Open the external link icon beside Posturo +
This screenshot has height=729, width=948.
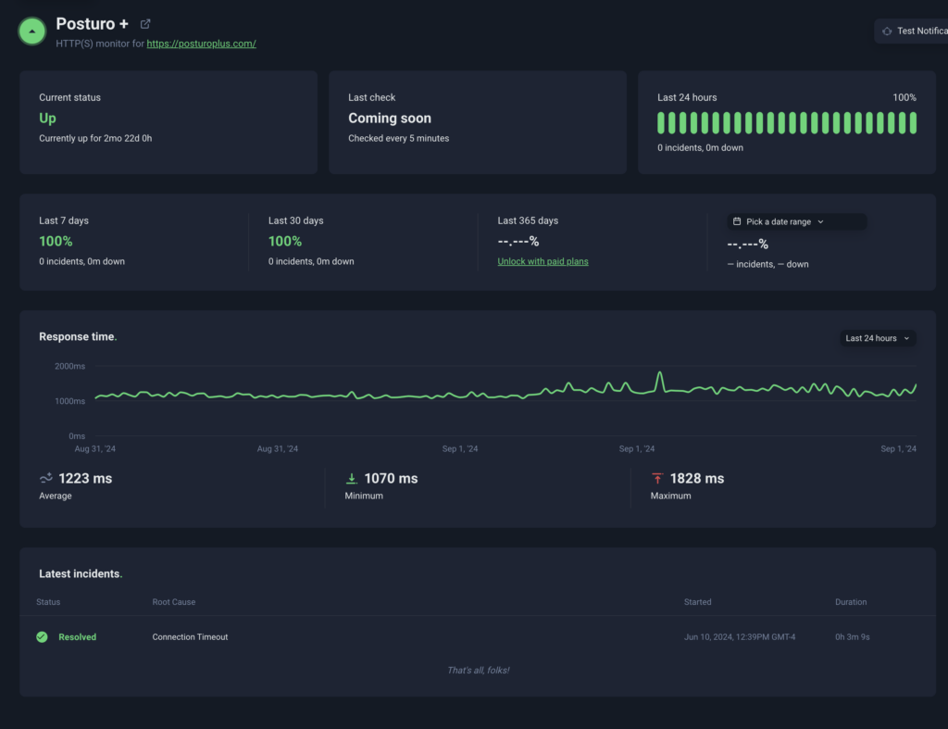[145, 24]
